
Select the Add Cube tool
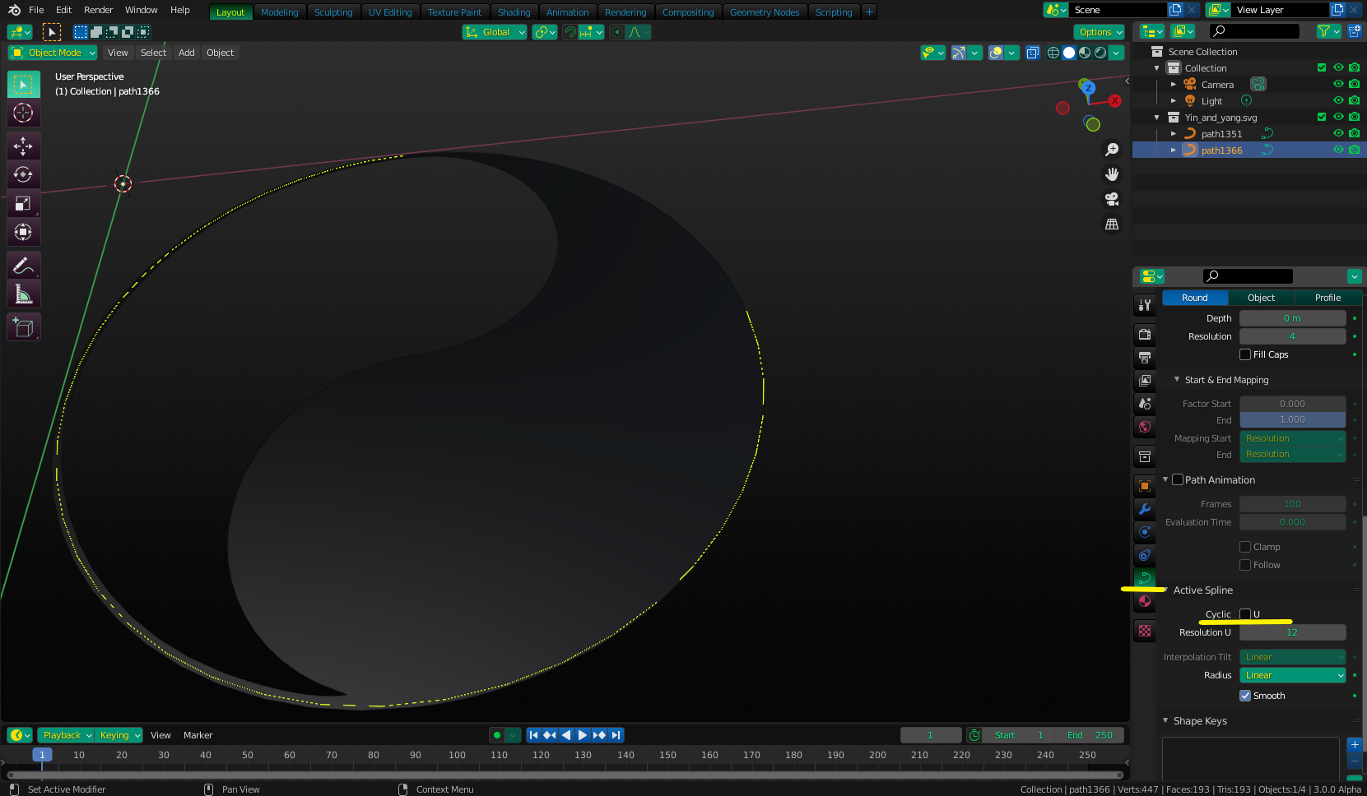(x=24, y=327)
